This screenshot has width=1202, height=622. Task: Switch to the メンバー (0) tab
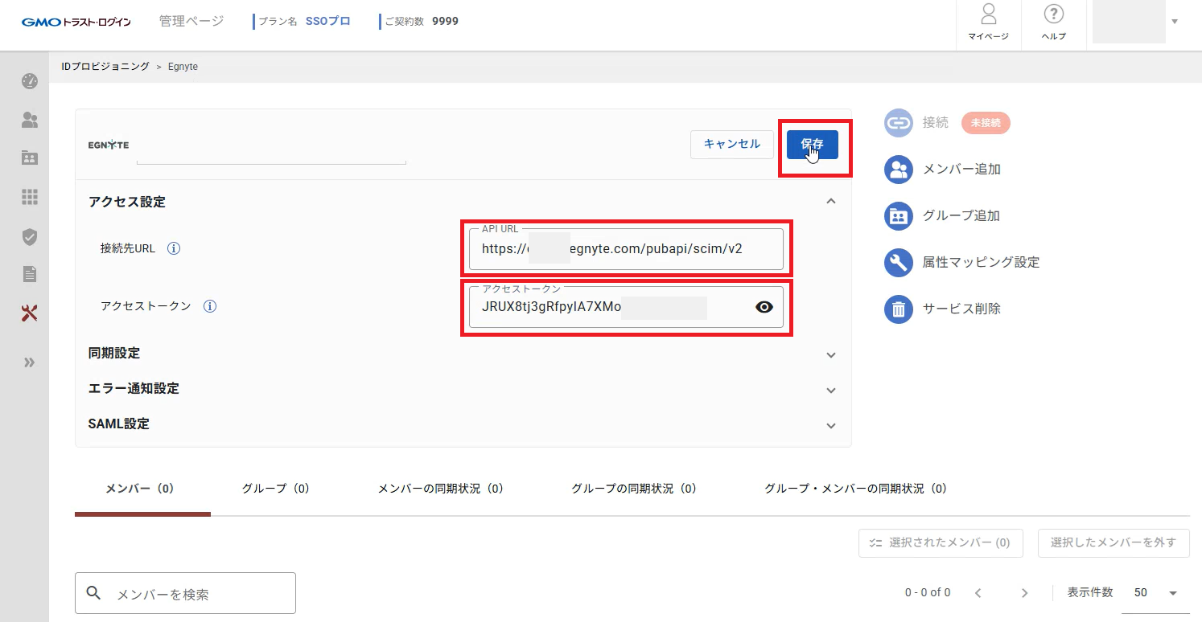click(x=142, y=489)
